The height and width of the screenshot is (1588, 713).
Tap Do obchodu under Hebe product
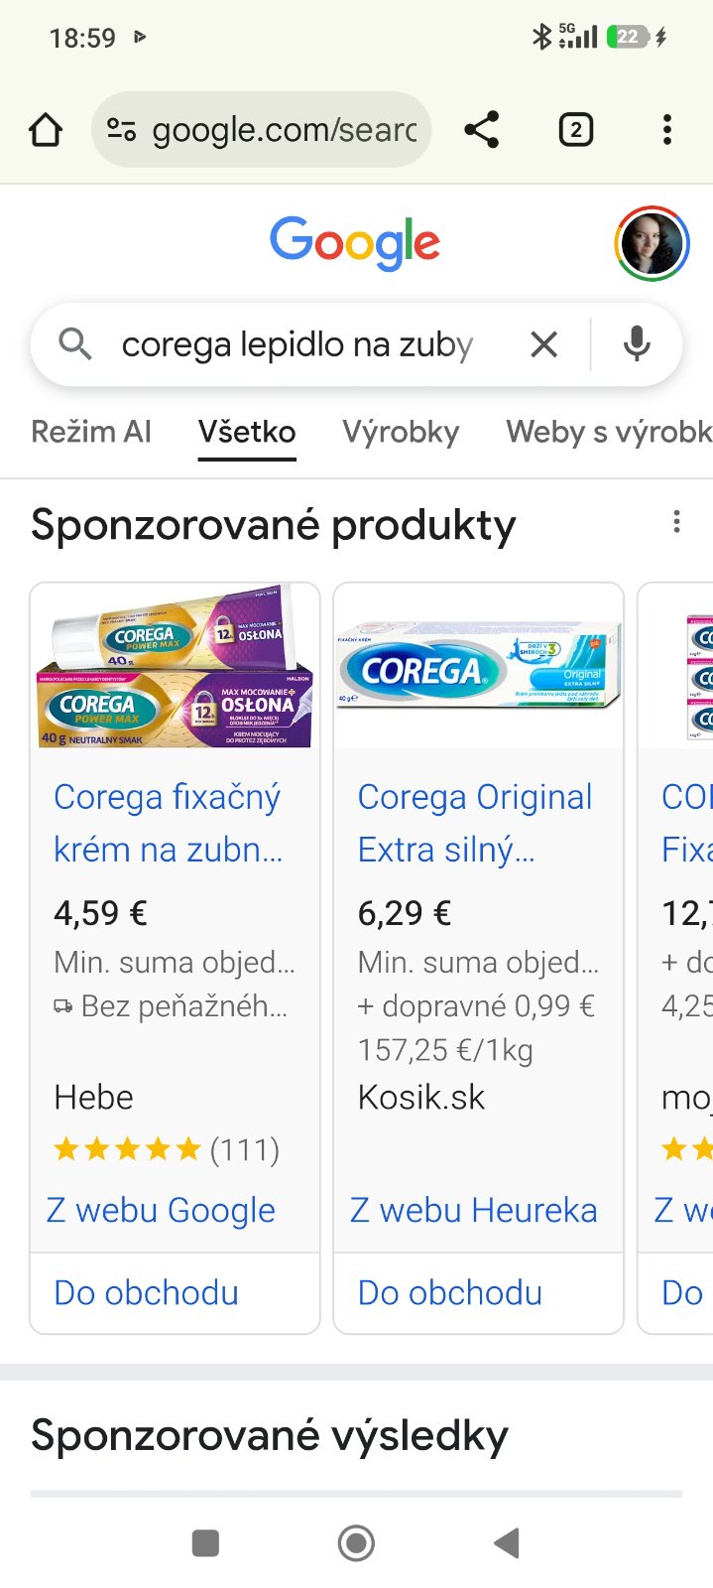(x=147, y=1292)
